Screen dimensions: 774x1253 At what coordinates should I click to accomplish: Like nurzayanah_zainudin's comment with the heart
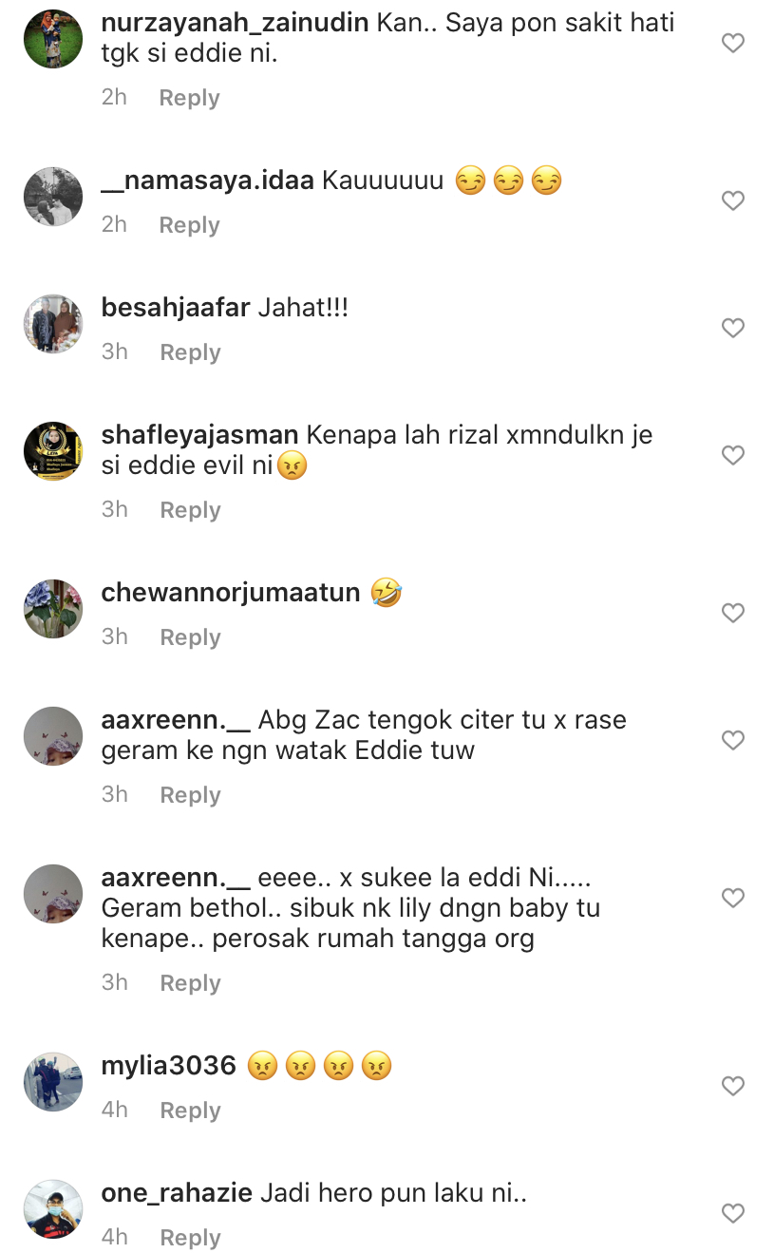732,43
